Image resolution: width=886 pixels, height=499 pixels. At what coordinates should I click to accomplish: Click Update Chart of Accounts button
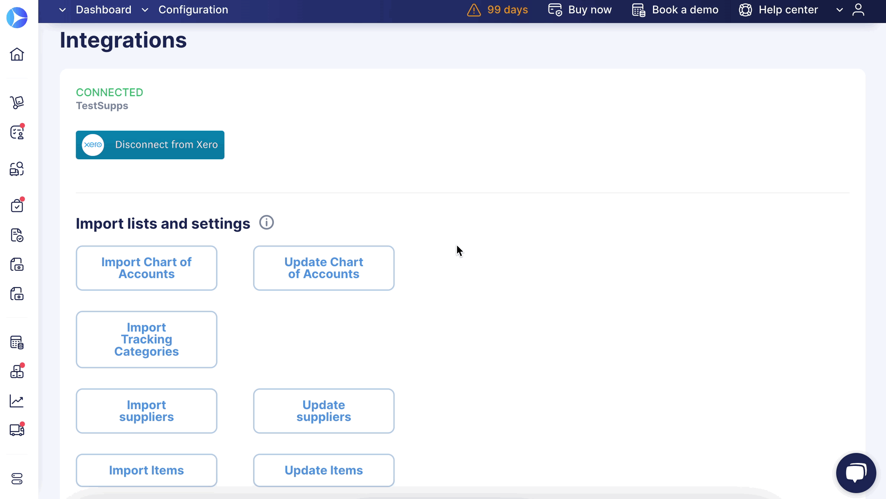pos(324,268)
